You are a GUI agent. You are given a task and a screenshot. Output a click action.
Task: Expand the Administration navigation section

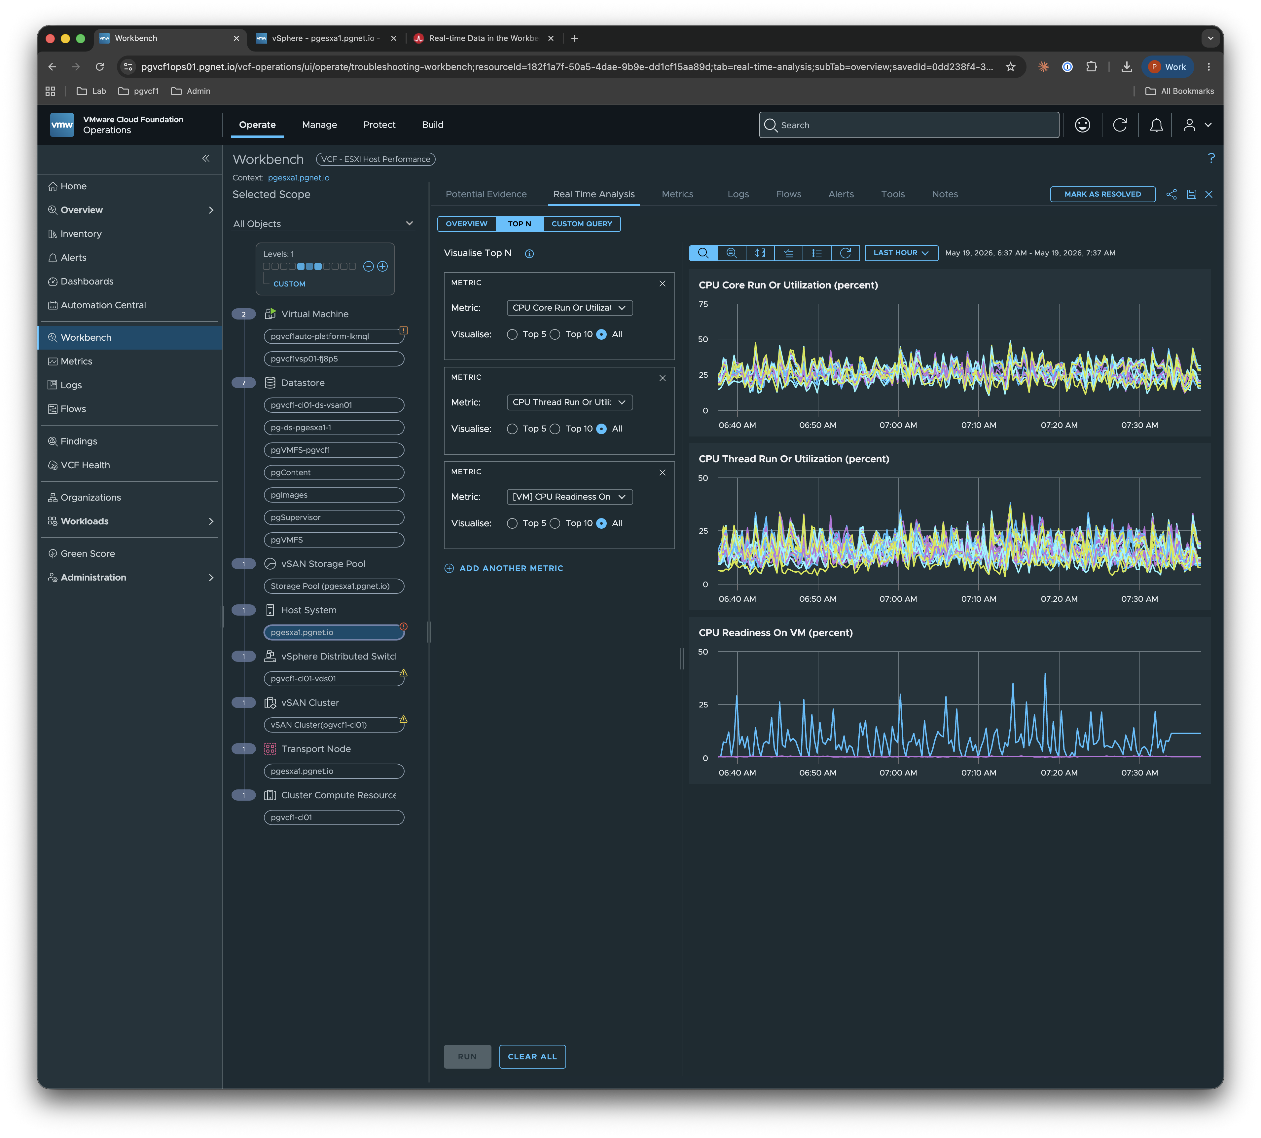click(211, 578)
